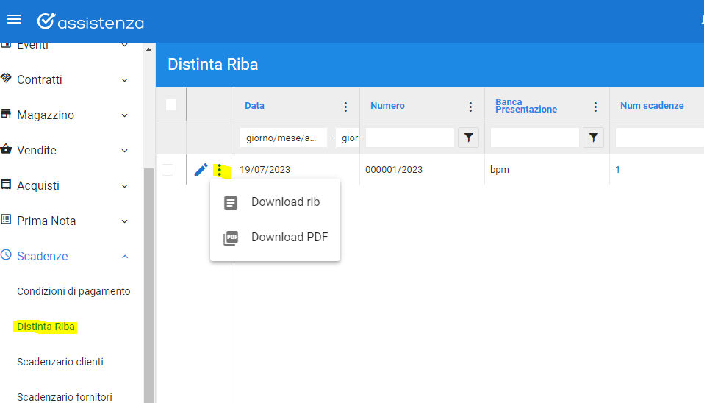Expand the Eventi menu chevron
This screenshot has width=704, height=403.
pos(125,45)
